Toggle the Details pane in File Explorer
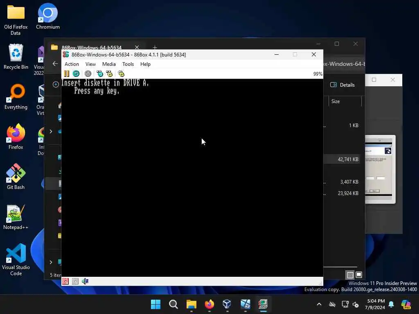The width and height of the screenshot is (419, 314). (342, 85)
